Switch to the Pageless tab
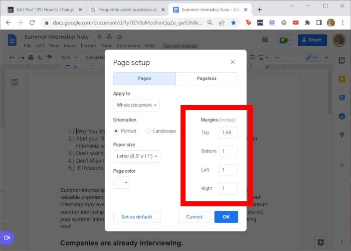 coord(207,78)
